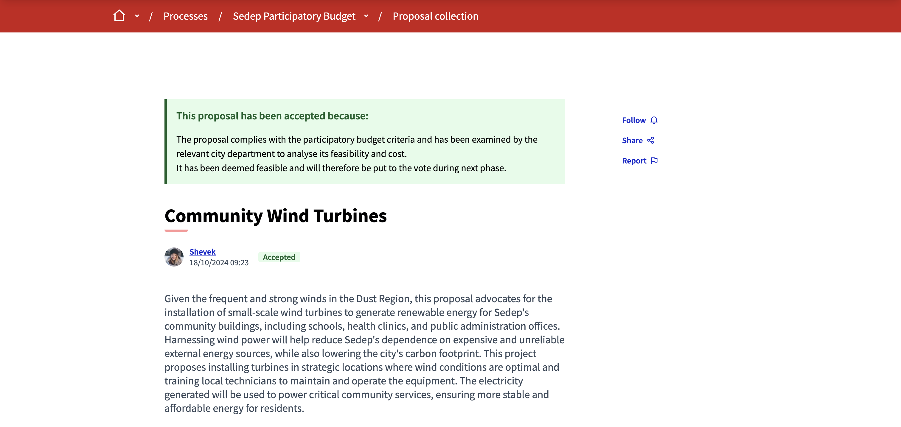Image resolution: width=901 pixels, height=427 pixels.
Task: Click the green Accepted status badge
Action: 279,257
